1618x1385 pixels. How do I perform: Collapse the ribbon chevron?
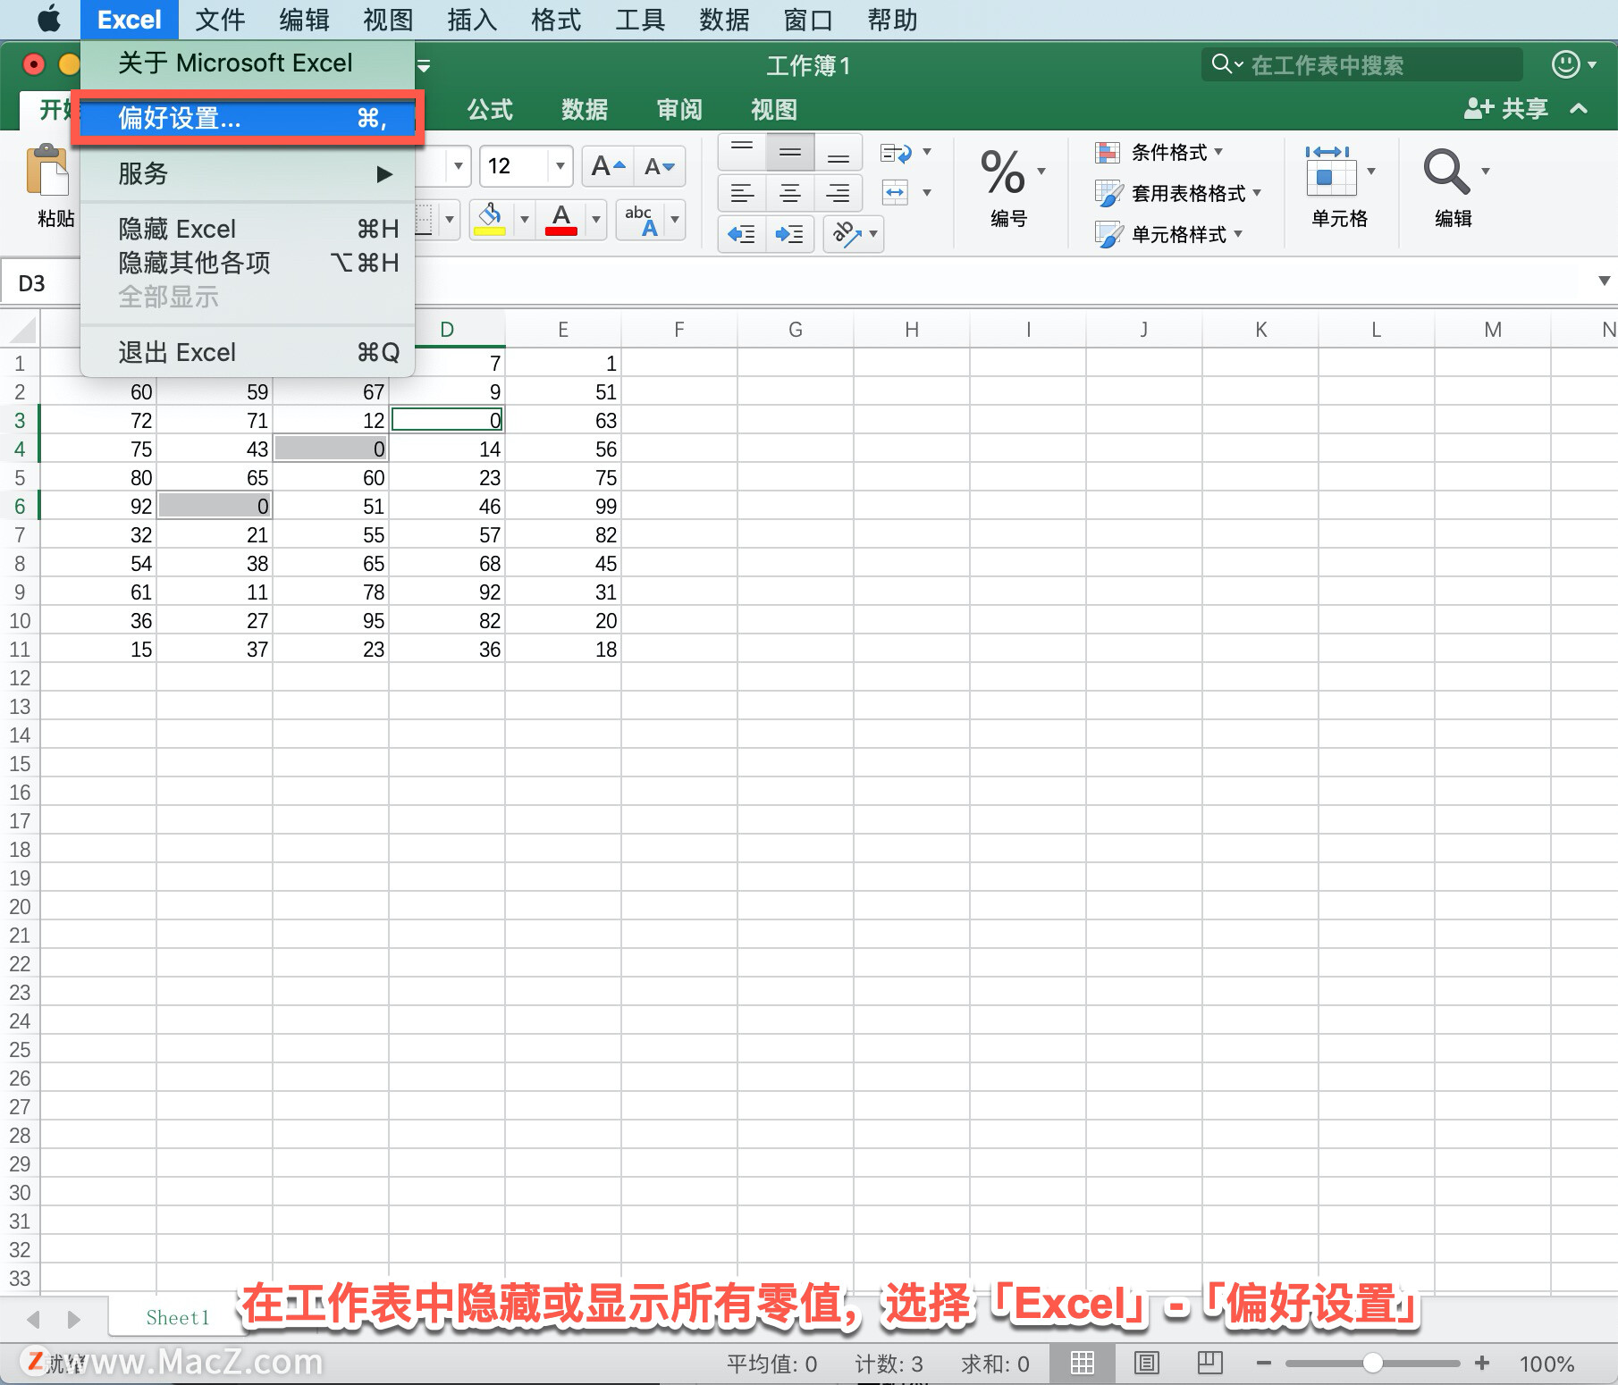(1579, 109)
